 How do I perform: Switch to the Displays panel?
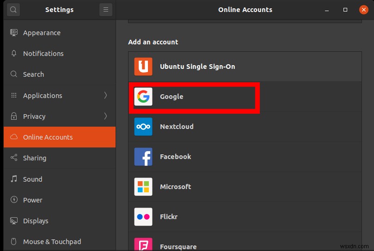click(36, 221)
